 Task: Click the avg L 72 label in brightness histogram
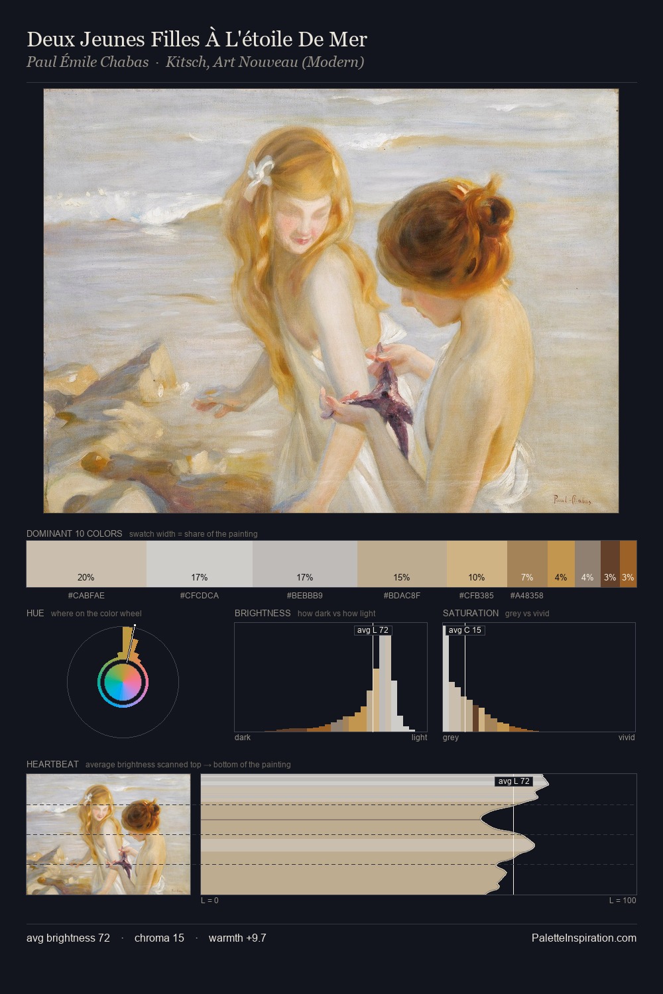click(x=373, y=630)
